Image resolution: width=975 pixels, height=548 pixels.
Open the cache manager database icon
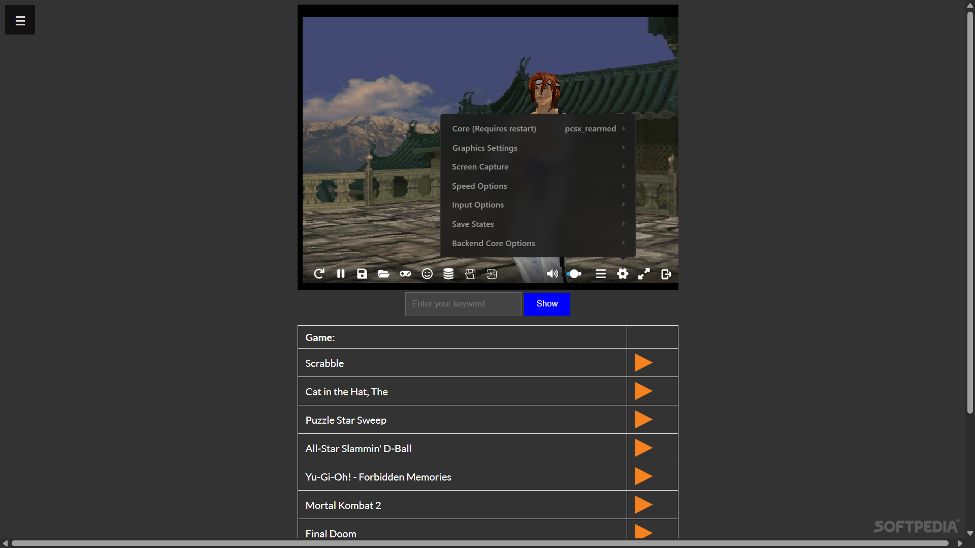pos(448,274)
